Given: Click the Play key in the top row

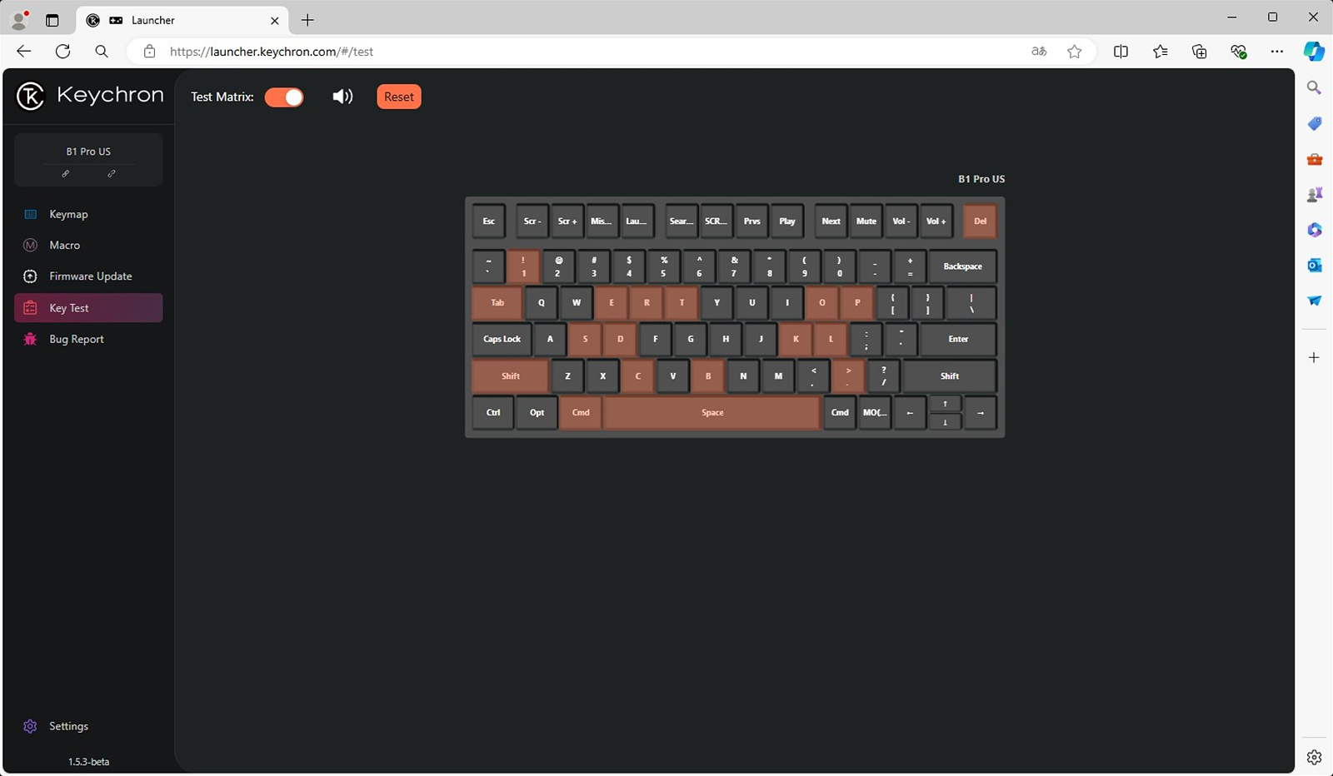Looking at the screenshot, I should (787, 221).
